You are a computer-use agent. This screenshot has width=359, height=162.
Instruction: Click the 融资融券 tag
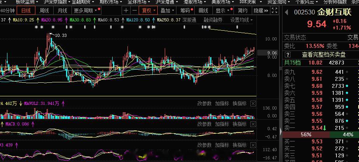(213, 20)
